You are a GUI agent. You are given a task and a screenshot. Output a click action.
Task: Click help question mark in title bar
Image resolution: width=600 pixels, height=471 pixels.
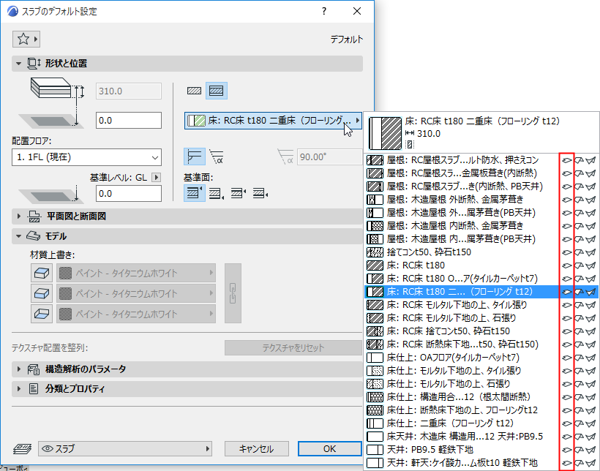(x=324, y=11)
